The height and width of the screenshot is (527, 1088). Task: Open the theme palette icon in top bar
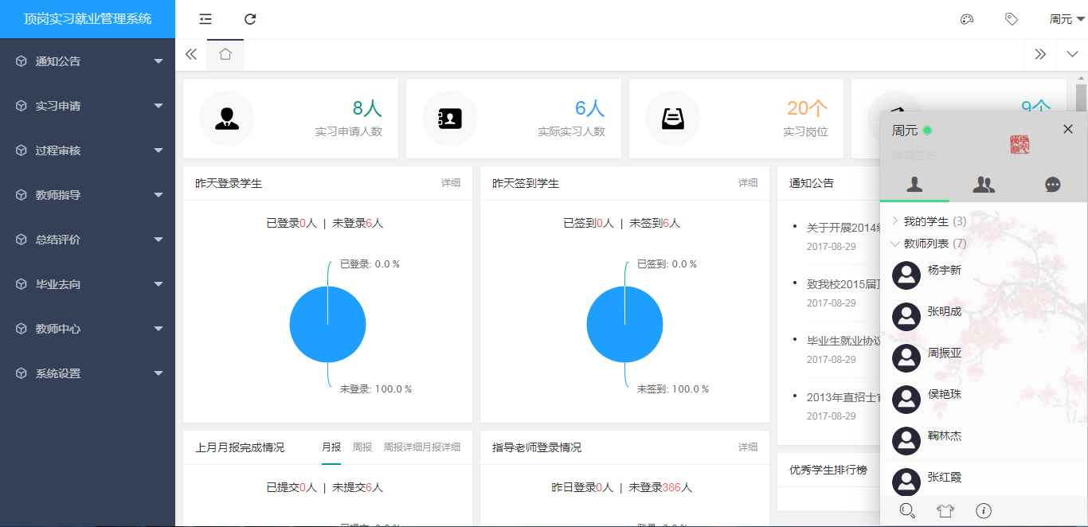point(967,18)
